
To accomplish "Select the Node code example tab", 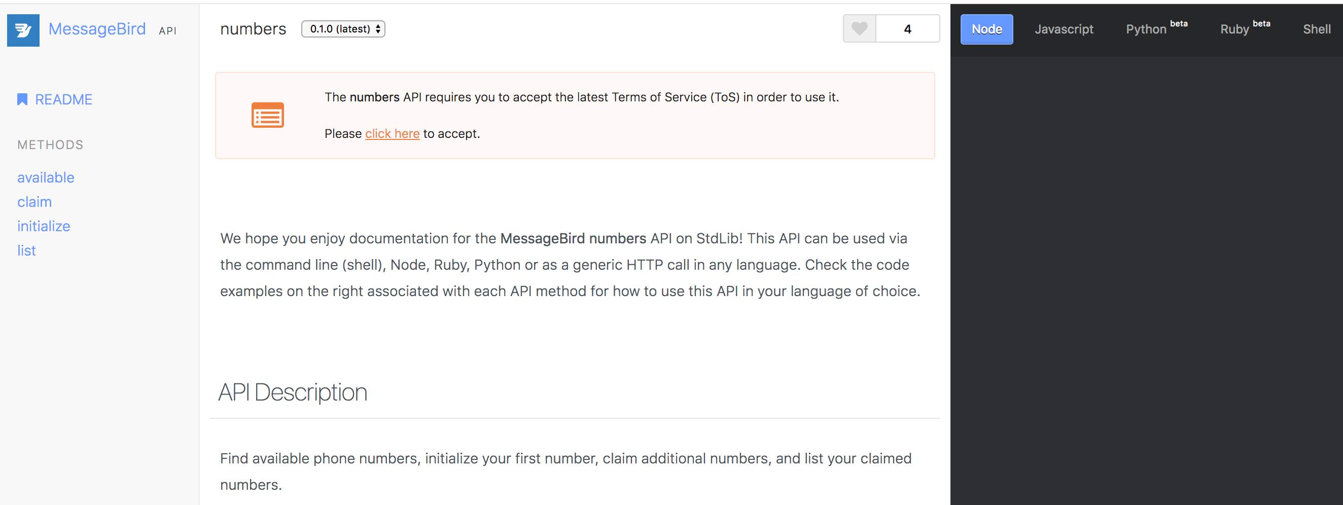I will coord(986,29).
